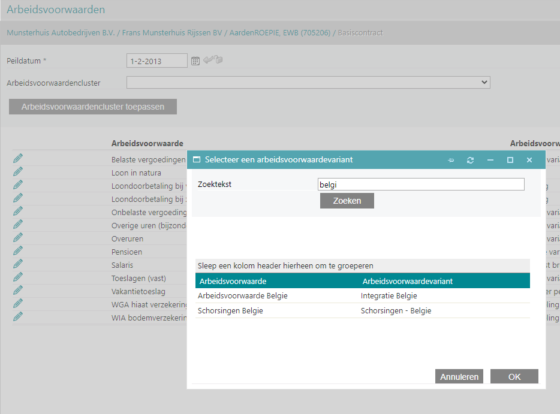
Task: Click Arbeidsvoorwaardencluster toepassen button
Action: (x=93, y=107)
